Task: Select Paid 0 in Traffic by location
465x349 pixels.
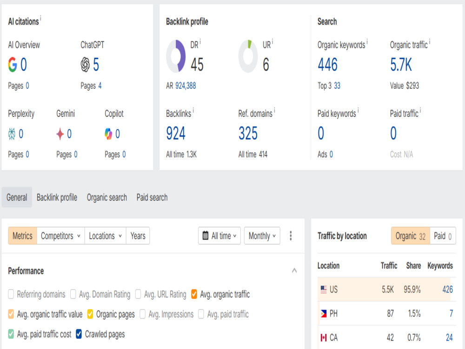Action: (443, 235)
